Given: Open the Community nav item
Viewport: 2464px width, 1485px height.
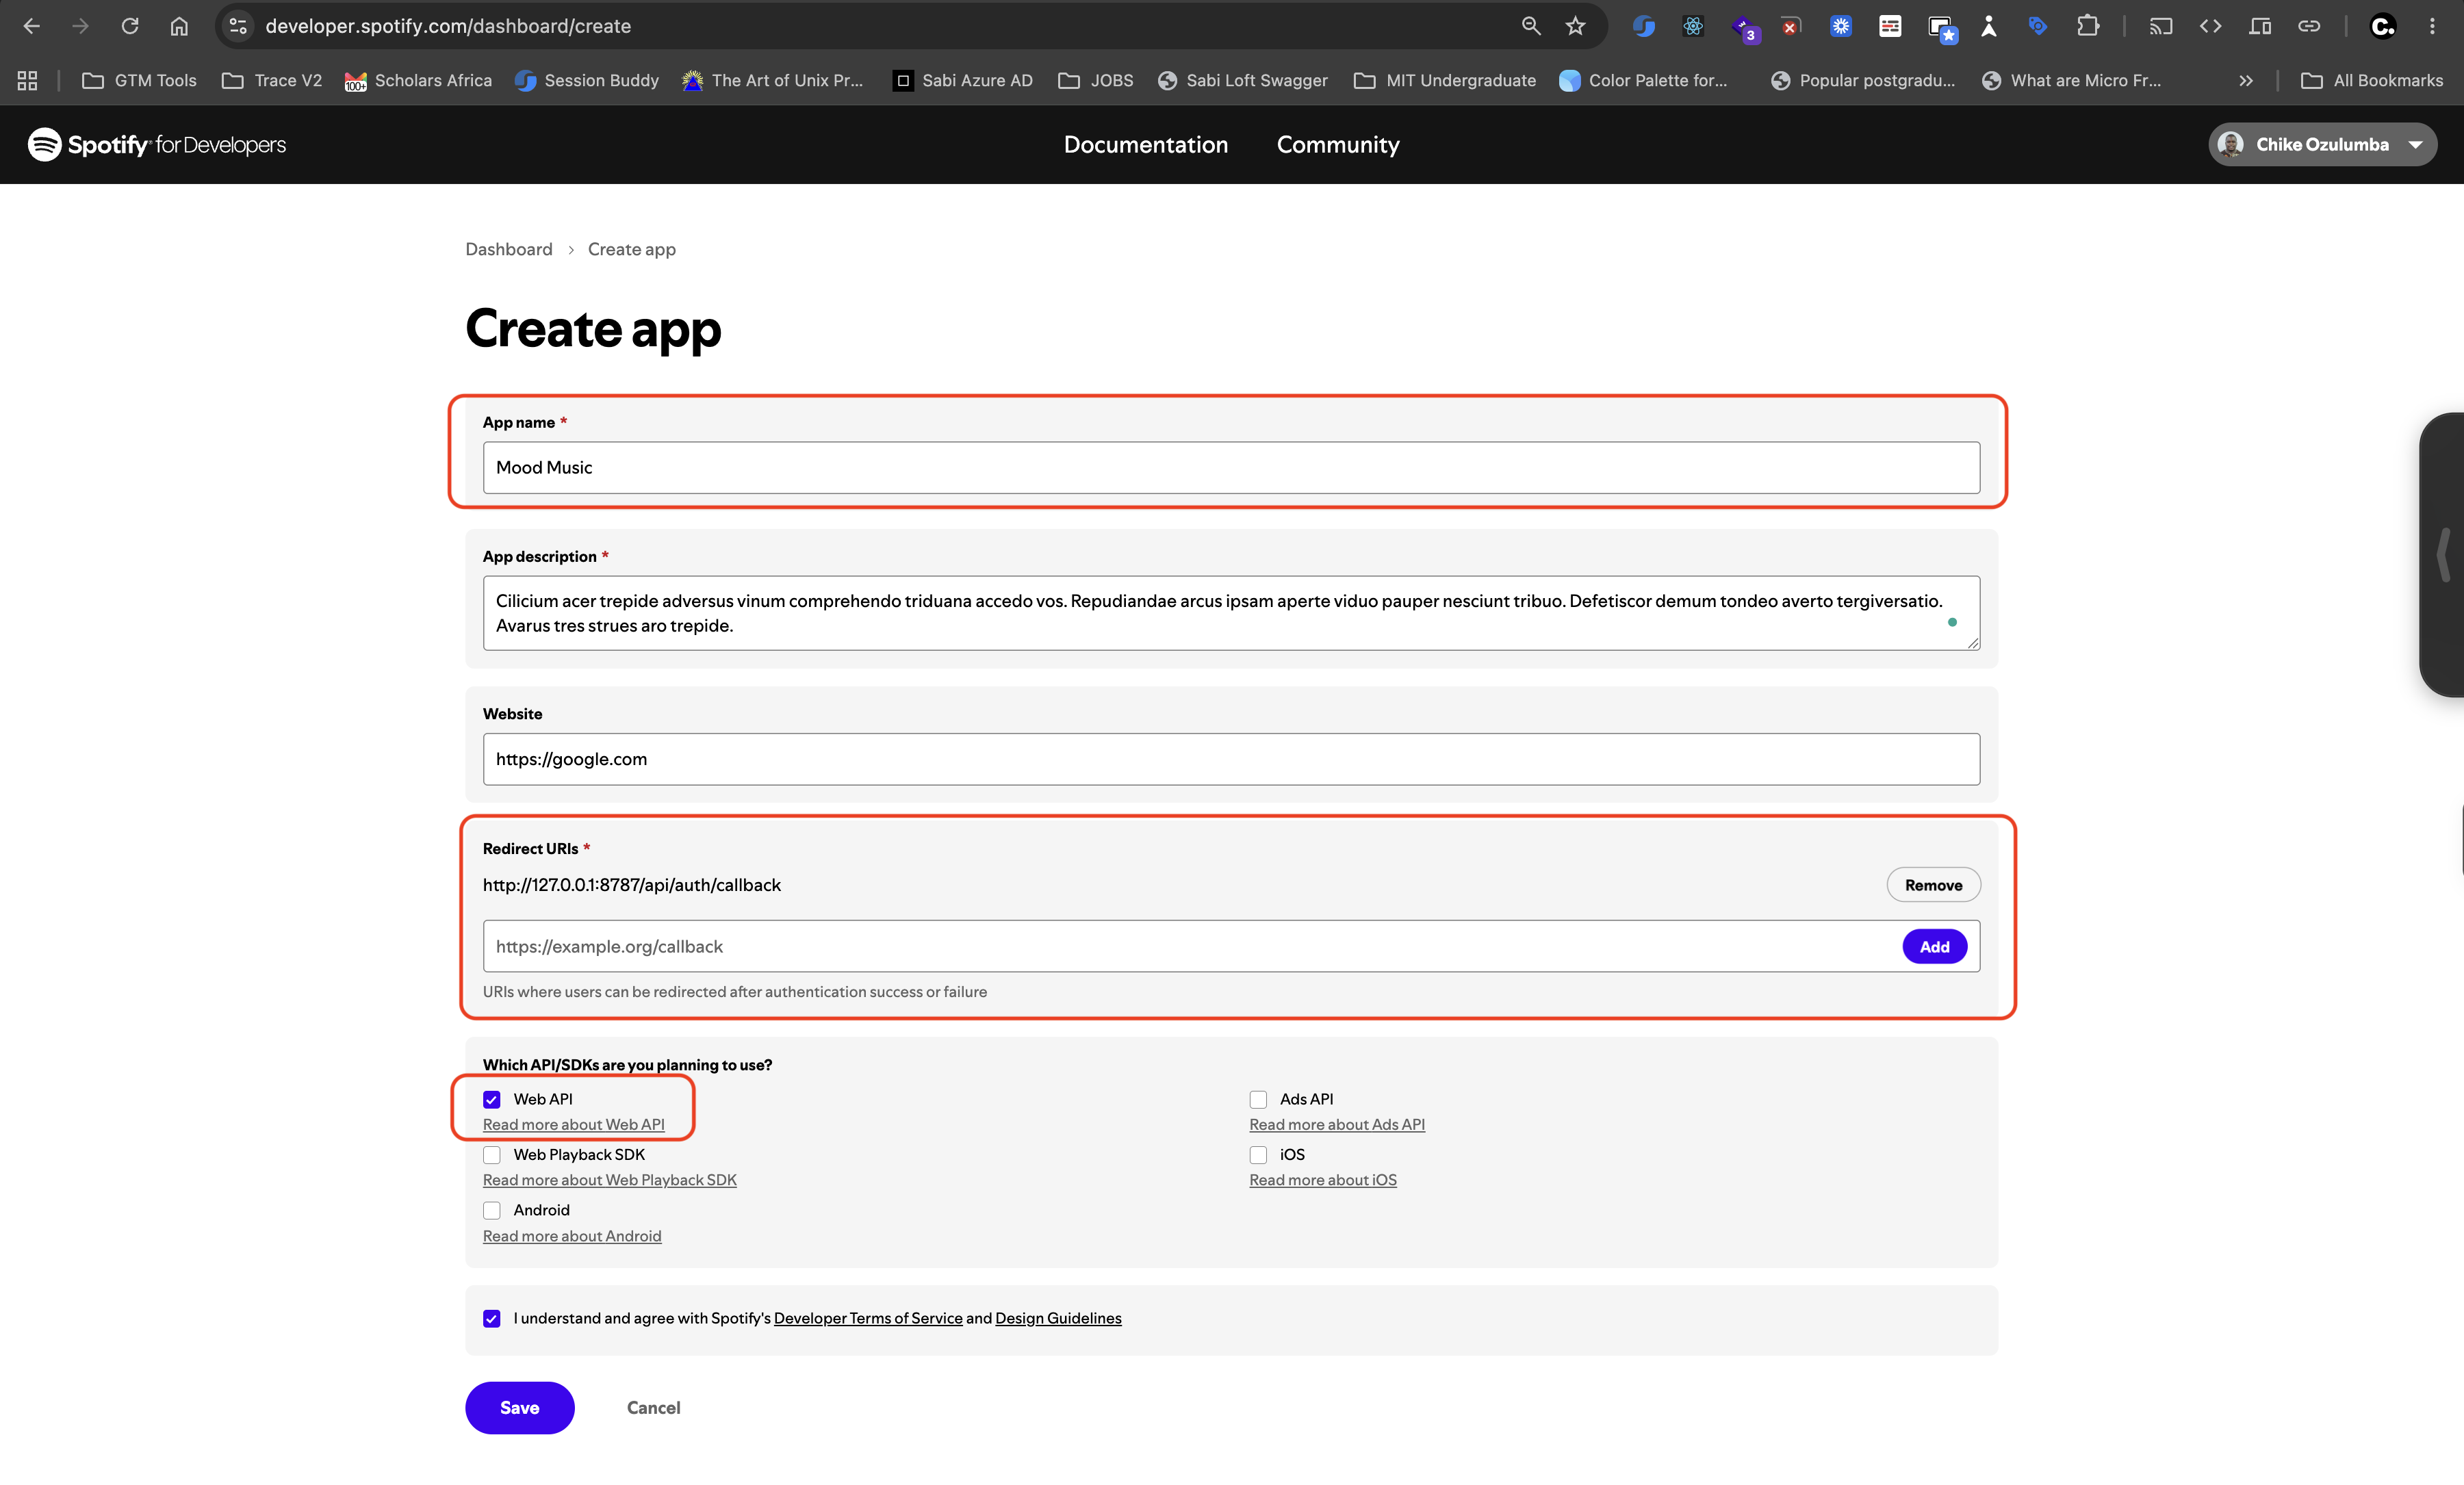Looking at the screenshot, I should 1338,144.
